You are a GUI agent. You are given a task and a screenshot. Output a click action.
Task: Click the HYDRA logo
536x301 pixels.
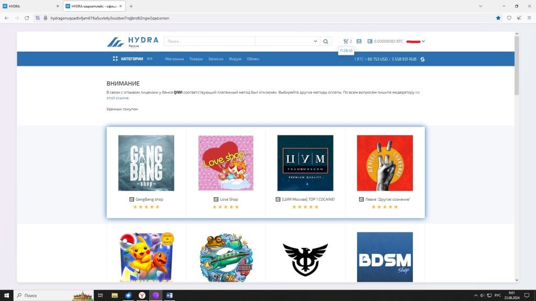pyautogui.click(x=132, y=42)
